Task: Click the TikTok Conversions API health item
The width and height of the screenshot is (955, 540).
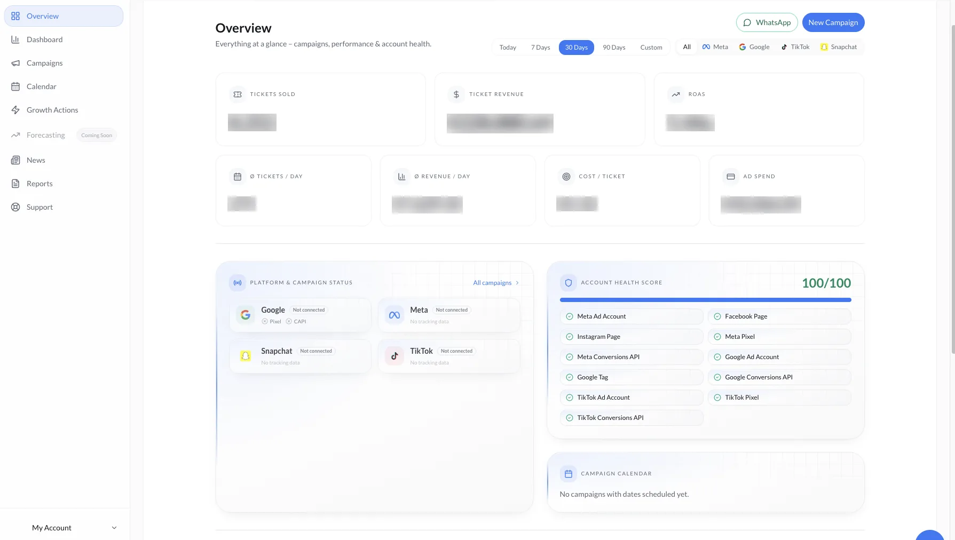Action: click(x=632, y=418)
